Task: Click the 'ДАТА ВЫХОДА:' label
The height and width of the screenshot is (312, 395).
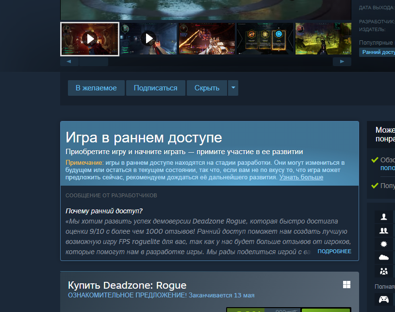Action: coord(377,8)
